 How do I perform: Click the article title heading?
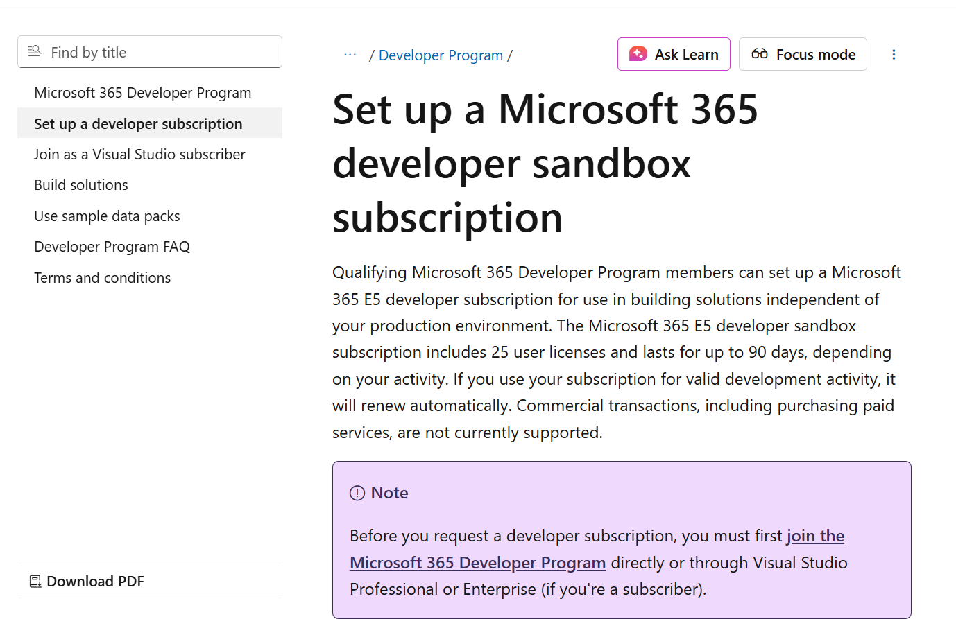545,163
